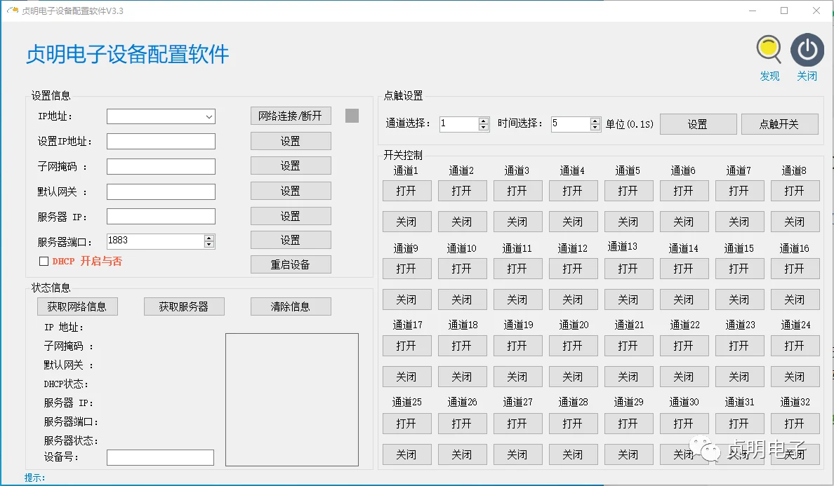The height and width of the screenshot is (486, 834).
Task: Focus the 子网掩码 input field
Action: coord(161,166)
